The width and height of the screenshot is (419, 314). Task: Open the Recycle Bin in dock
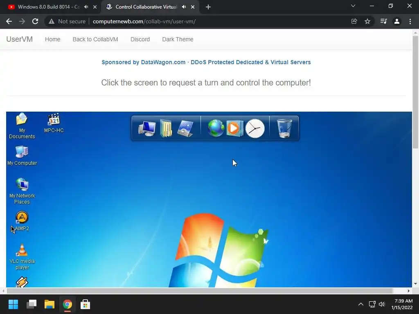point(284,128)
